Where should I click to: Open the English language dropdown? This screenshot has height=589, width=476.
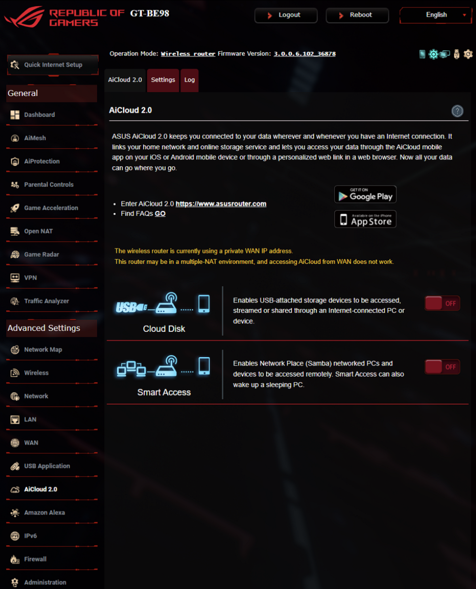436,15
